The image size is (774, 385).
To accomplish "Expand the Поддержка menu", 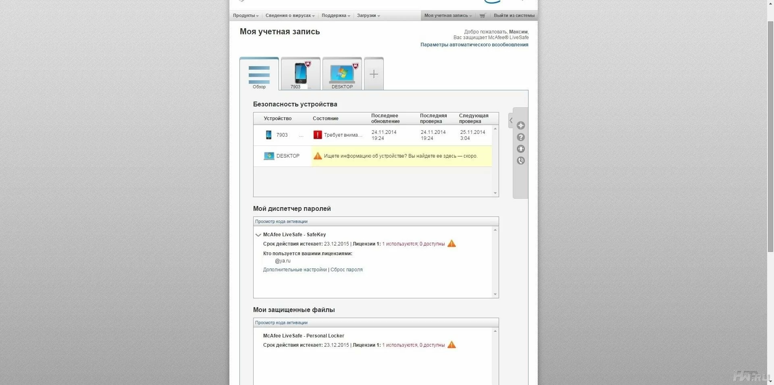I will click(336, 16).
